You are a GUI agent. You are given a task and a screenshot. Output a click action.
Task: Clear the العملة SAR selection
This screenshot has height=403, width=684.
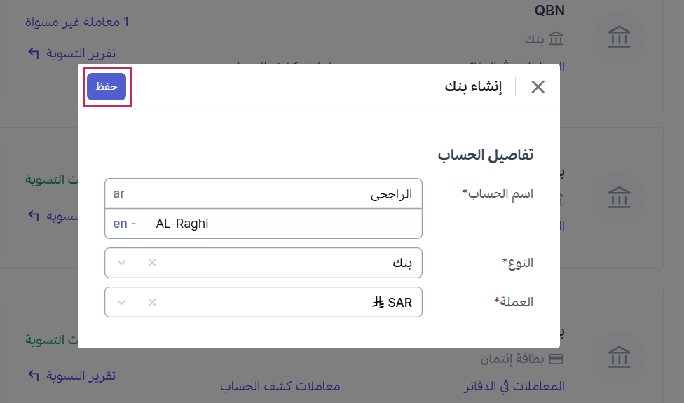point(152,303)
